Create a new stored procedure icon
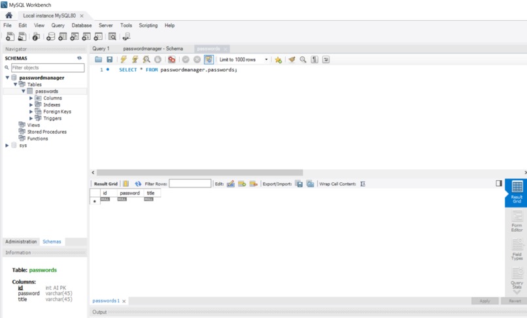The image size is (527, 318). [86, 37]
